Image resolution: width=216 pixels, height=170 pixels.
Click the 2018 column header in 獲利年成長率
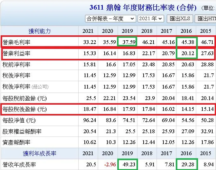[147, 153]
